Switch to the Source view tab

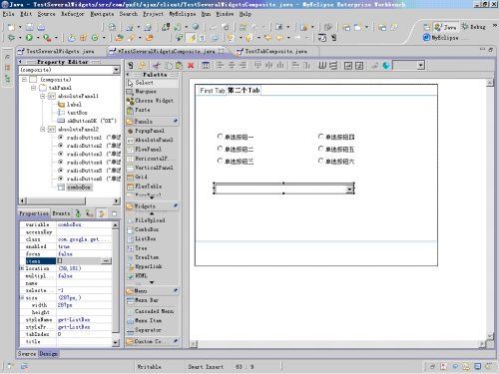pyautogui.click(x=27, y=354)
